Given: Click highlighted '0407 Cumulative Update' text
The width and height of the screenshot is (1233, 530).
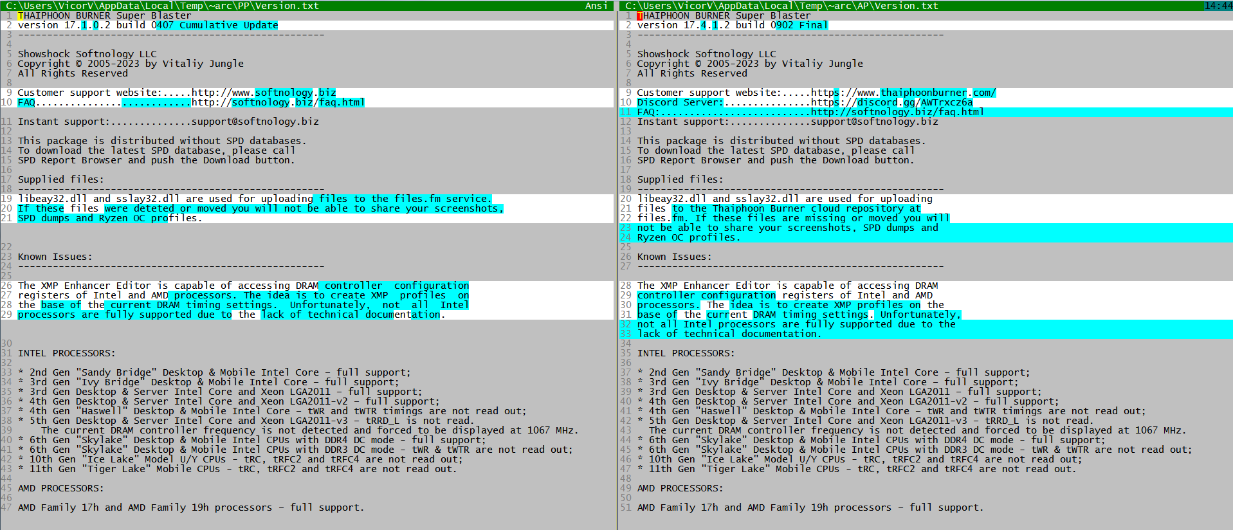Looking at the screenshot, I should (x=217, y=25).
